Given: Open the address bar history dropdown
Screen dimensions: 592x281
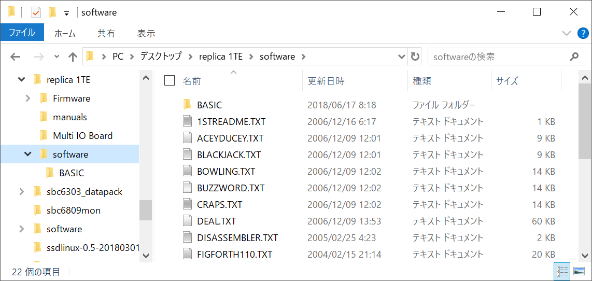Looking at the screenshot, I should click(x=402, y=57).
